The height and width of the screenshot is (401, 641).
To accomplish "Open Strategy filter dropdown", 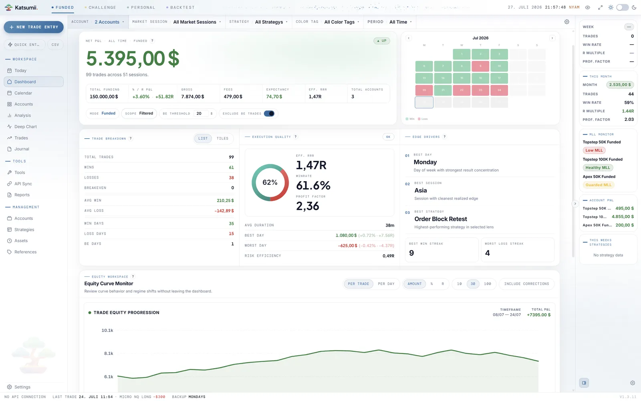I will (x=258, y=22).
